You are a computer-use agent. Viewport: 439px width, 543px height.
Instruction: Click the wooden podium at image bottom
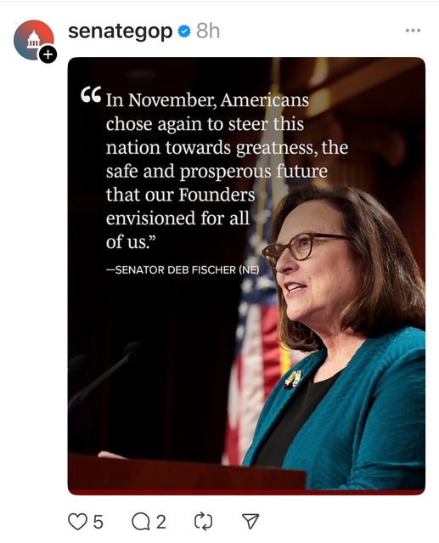pos(187,472)
